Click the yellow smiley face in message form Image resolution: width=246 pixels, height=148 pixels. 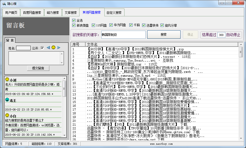[x=53, y=47]
